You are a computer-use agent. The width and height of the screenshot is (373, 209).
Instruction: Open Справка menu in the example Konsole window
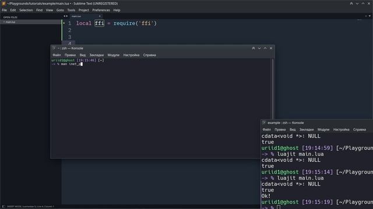pos(360,129)
